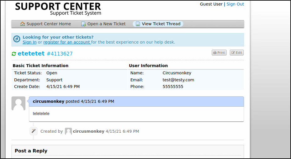Open the register for an account link

click(x=67, y=42)
